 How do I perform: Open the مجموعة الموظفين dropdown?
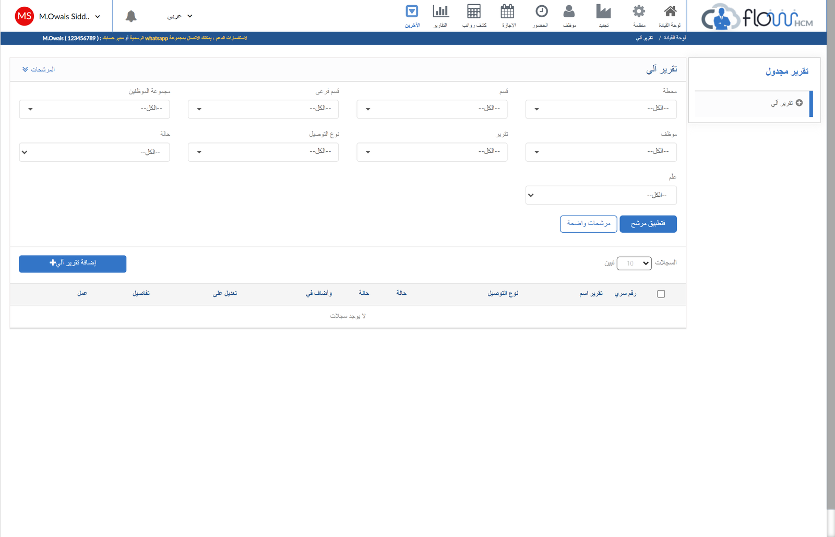[94, 109]
